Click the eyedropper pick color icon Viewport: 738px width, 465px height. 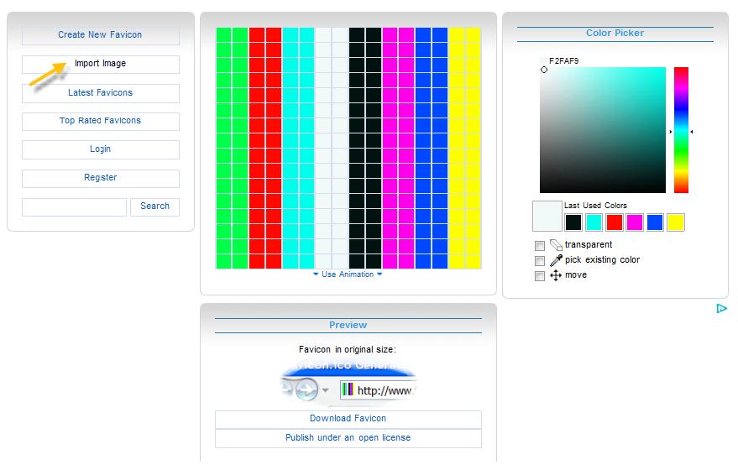tap(556, 260)
